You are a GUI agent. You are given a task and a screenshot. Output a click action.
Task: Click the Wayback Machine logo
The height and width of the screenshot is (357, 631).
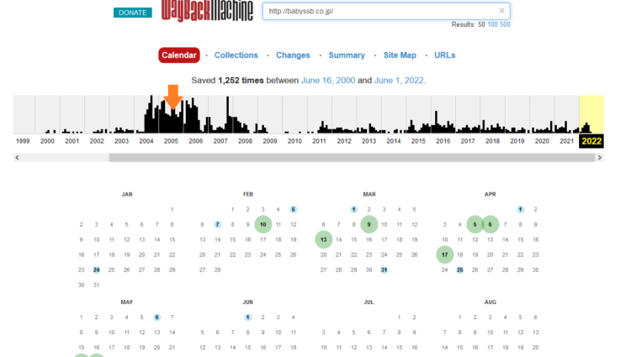[207, 12]
